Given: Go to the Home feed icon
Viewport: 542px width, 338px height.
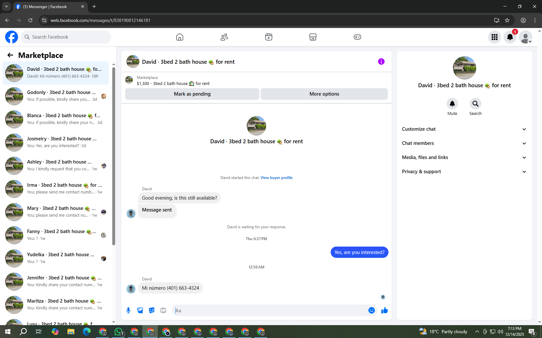Looking at the screenshot, I should 180,37.
